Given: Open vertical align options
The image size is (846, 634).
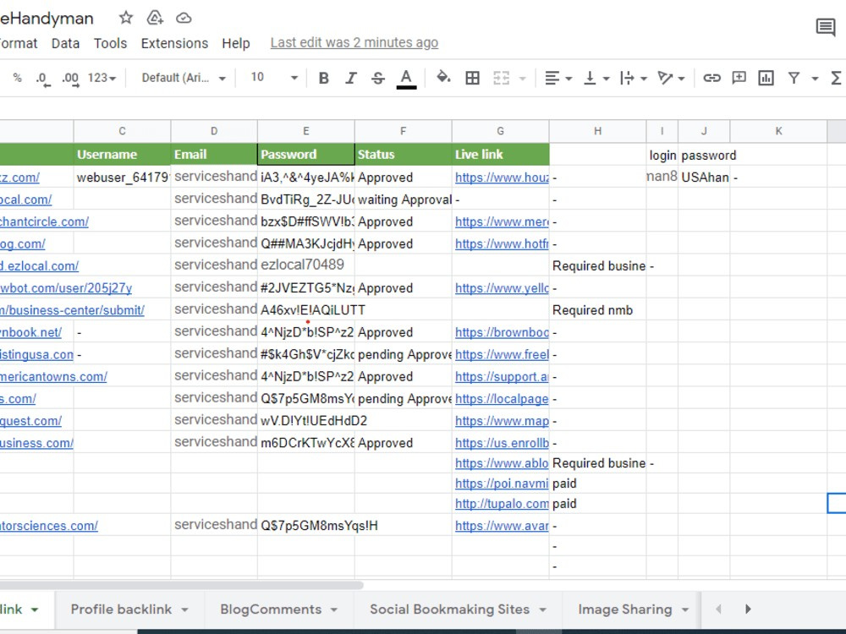Looking at the screenshot, I should click(x=596, y=78).
